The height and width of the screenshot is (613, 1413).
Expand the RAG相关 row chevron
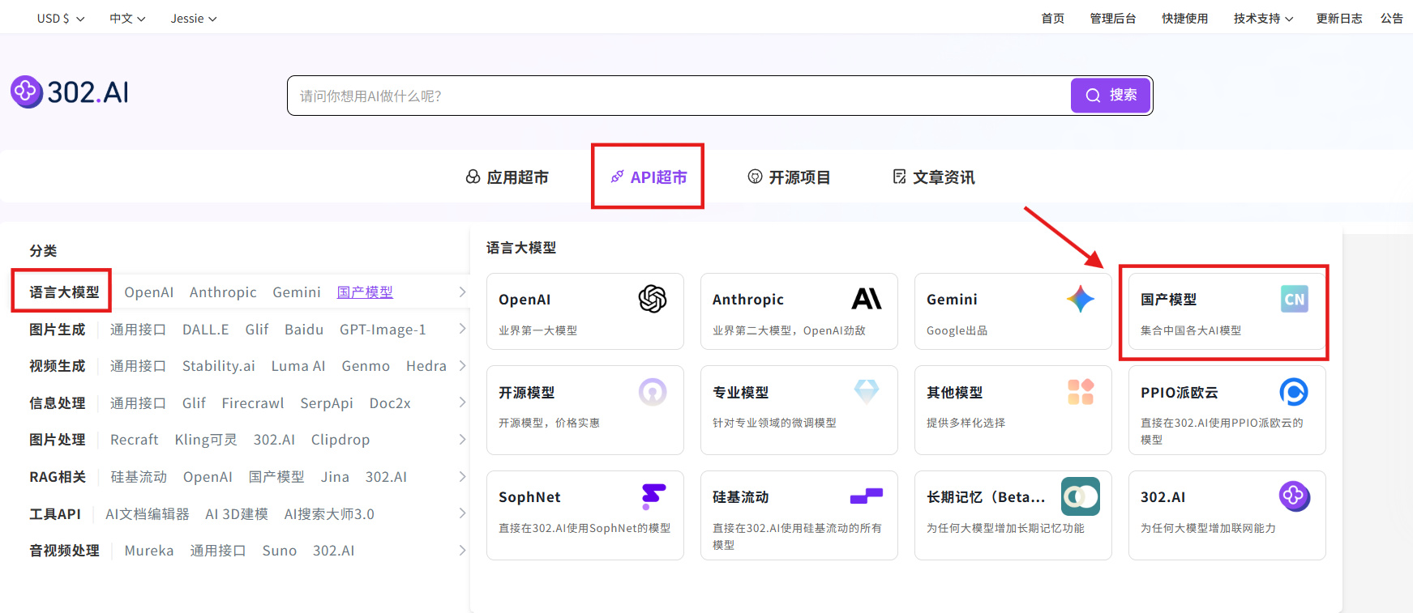[x=462, y=476]
